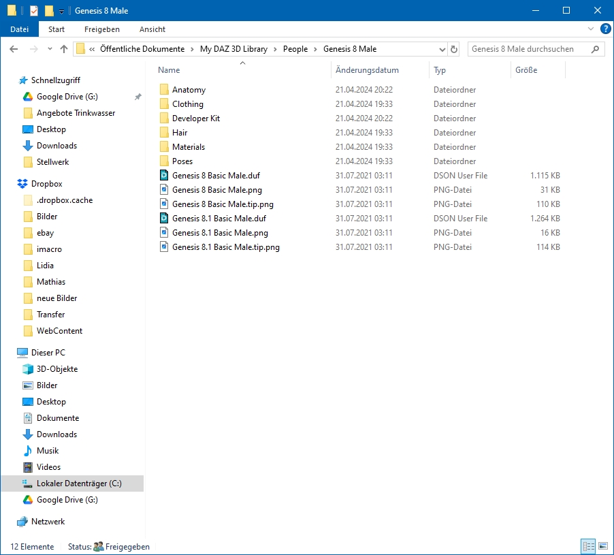614x555 pixels.
Task: Open Dropbox in navigation pane
Action: pyautogui.click(x=46, y=184)
